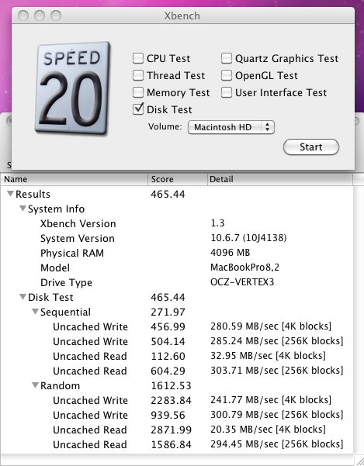Select Random Uncached Read scoring 1586.84
364x466 pixels.
point(177,444)
